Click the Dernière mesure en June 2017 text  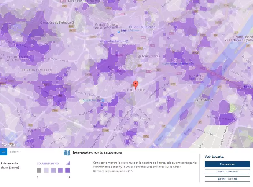coord(113,171)
